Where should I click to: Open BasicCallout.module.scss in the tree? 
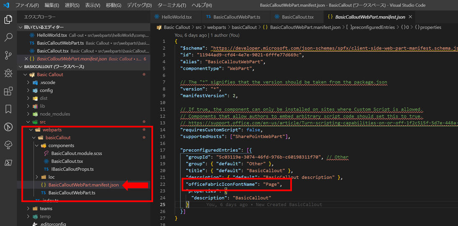(x=76, y=153)
